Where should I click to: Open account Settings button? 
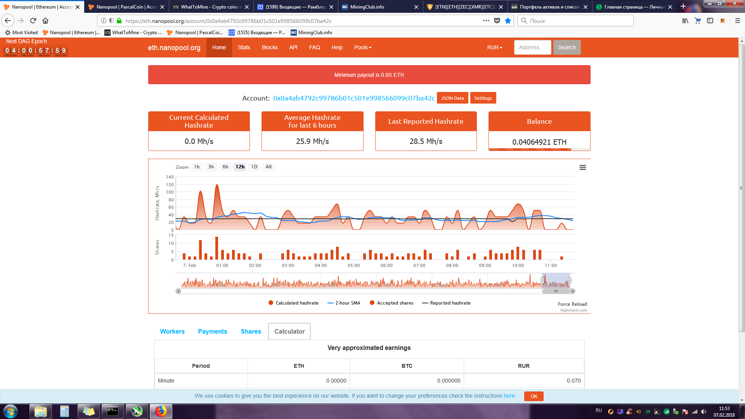[x=483, y=98]
